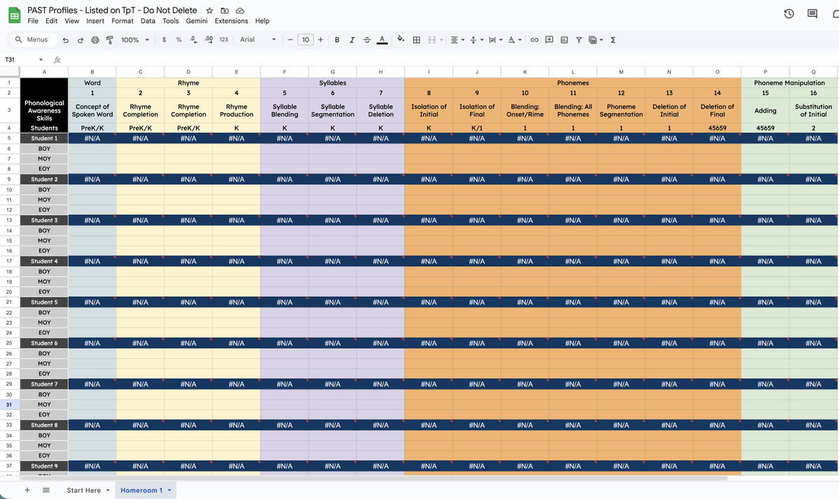
Task: Click merge cells icon
Action: (x=432, y=40)
